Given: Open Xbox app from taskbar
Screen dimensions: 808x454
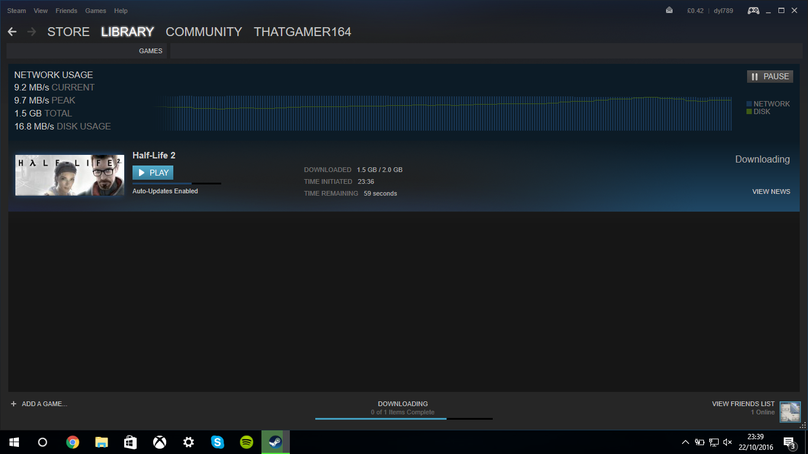Looking at the screenshot, I should pyautogui.click(x=160, y=442).
